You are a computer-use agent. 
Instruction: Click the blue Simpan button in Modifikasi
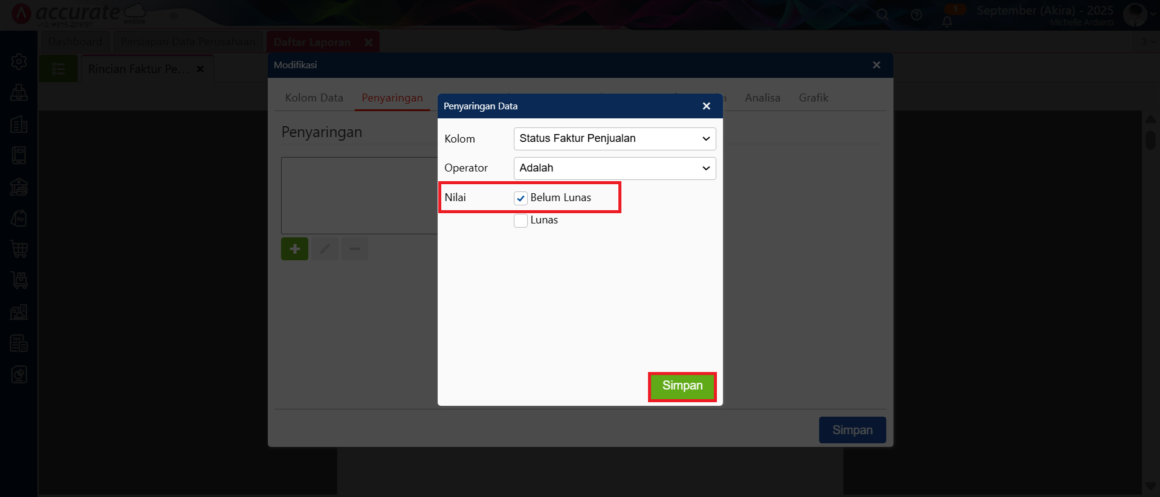[x=852, y=430]
